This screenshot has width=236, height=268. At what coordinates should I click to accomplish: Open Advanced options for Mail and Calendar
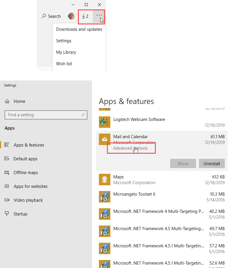130,148
